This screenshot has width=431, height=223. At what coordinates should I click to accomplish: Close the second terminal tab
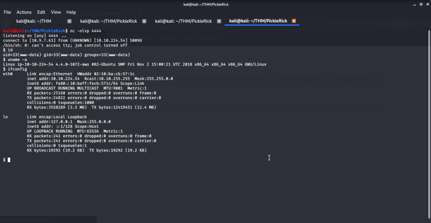point(144,21)
